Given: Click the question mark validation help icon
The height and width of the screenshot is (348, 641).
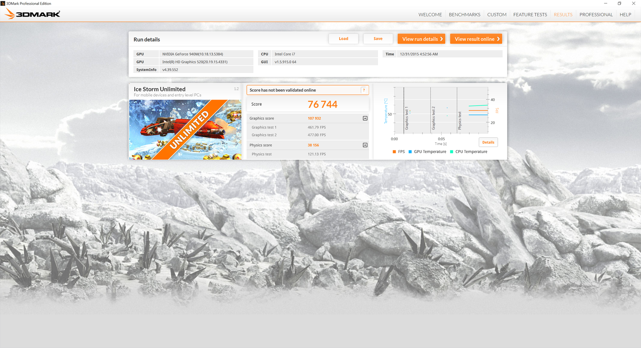Looking at the screenshot, I should pos(364,90).
